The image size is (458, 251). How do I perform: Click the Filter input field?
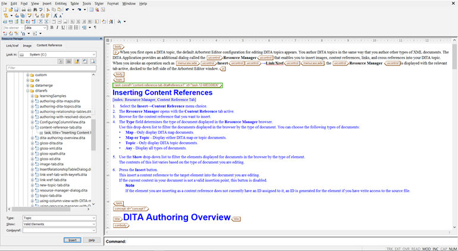51,68
